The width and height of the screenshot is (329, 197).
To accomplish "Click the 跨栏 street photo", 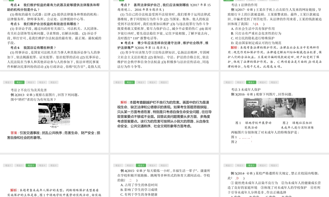I will (54, 114).
